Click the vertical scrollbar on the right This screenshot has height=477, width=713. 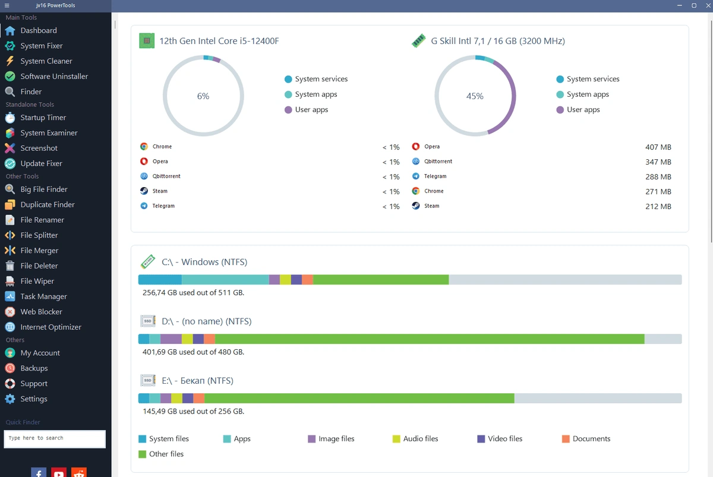pyautogui.click(x=711, y=131)
